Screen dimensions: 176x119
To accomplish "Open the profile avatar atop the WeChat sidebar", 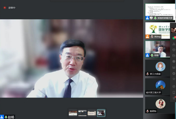I will coord(174,30).
